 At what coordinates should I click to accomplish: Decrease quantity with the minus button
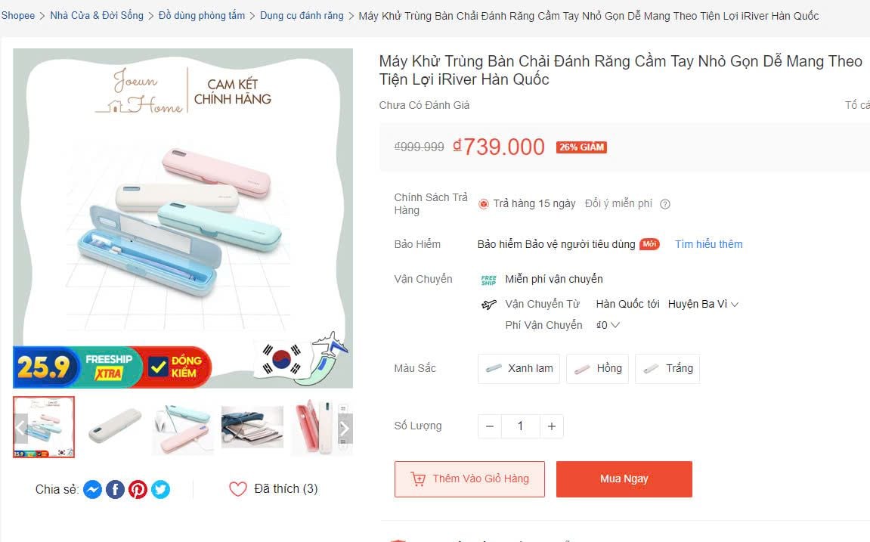(x=489, y=426)
